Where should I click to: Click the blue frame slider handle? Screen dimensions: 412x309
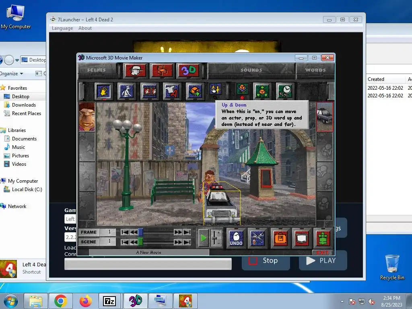[140, 232]
